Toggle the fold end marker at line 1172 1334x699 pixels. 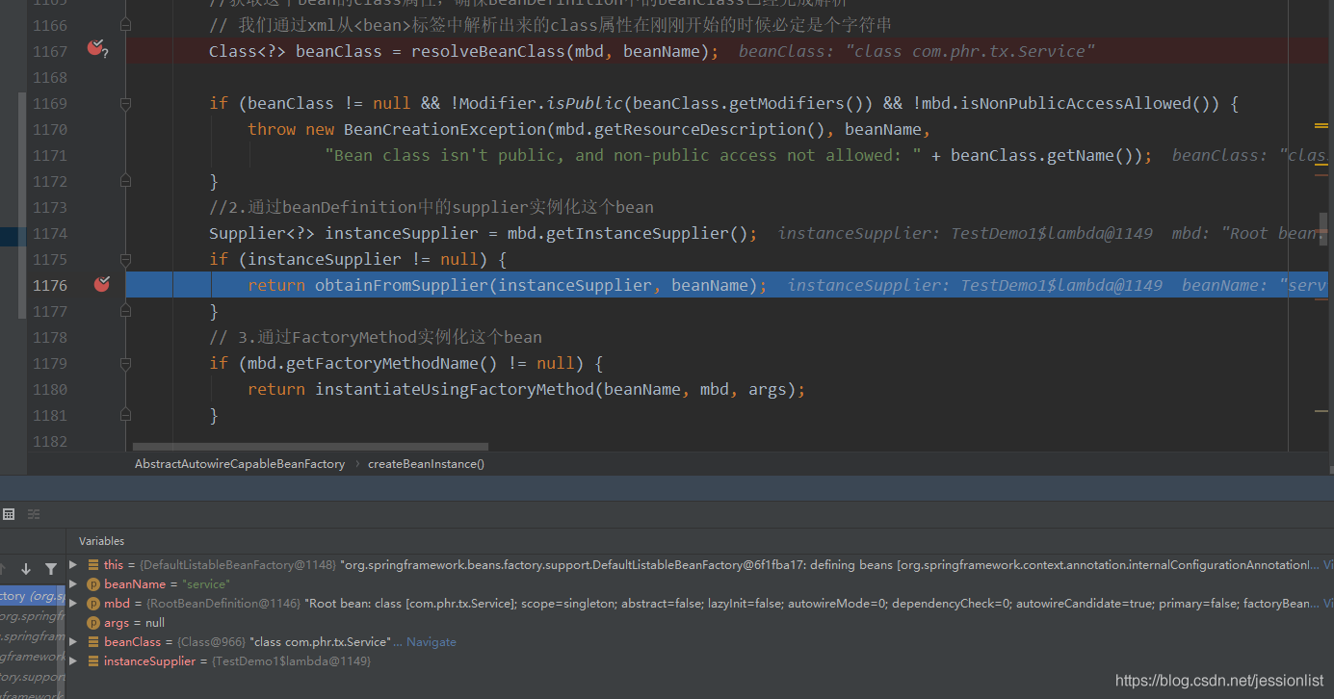tap(125, 180)
